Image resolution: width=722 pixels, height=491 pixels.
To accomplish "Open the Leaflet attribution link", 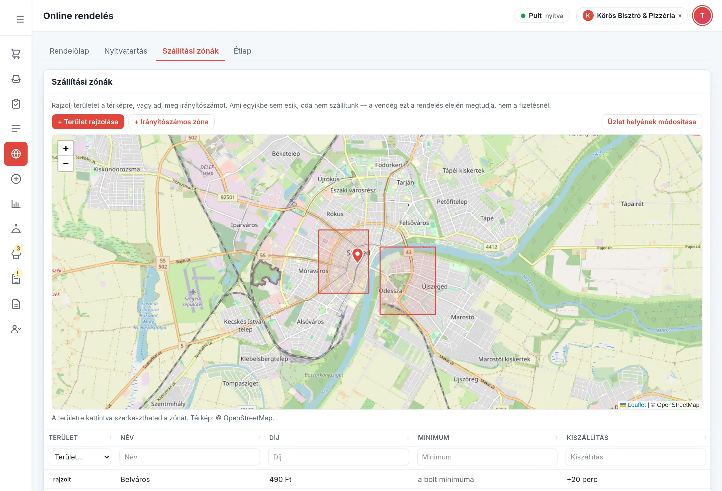I will point(637,405).
